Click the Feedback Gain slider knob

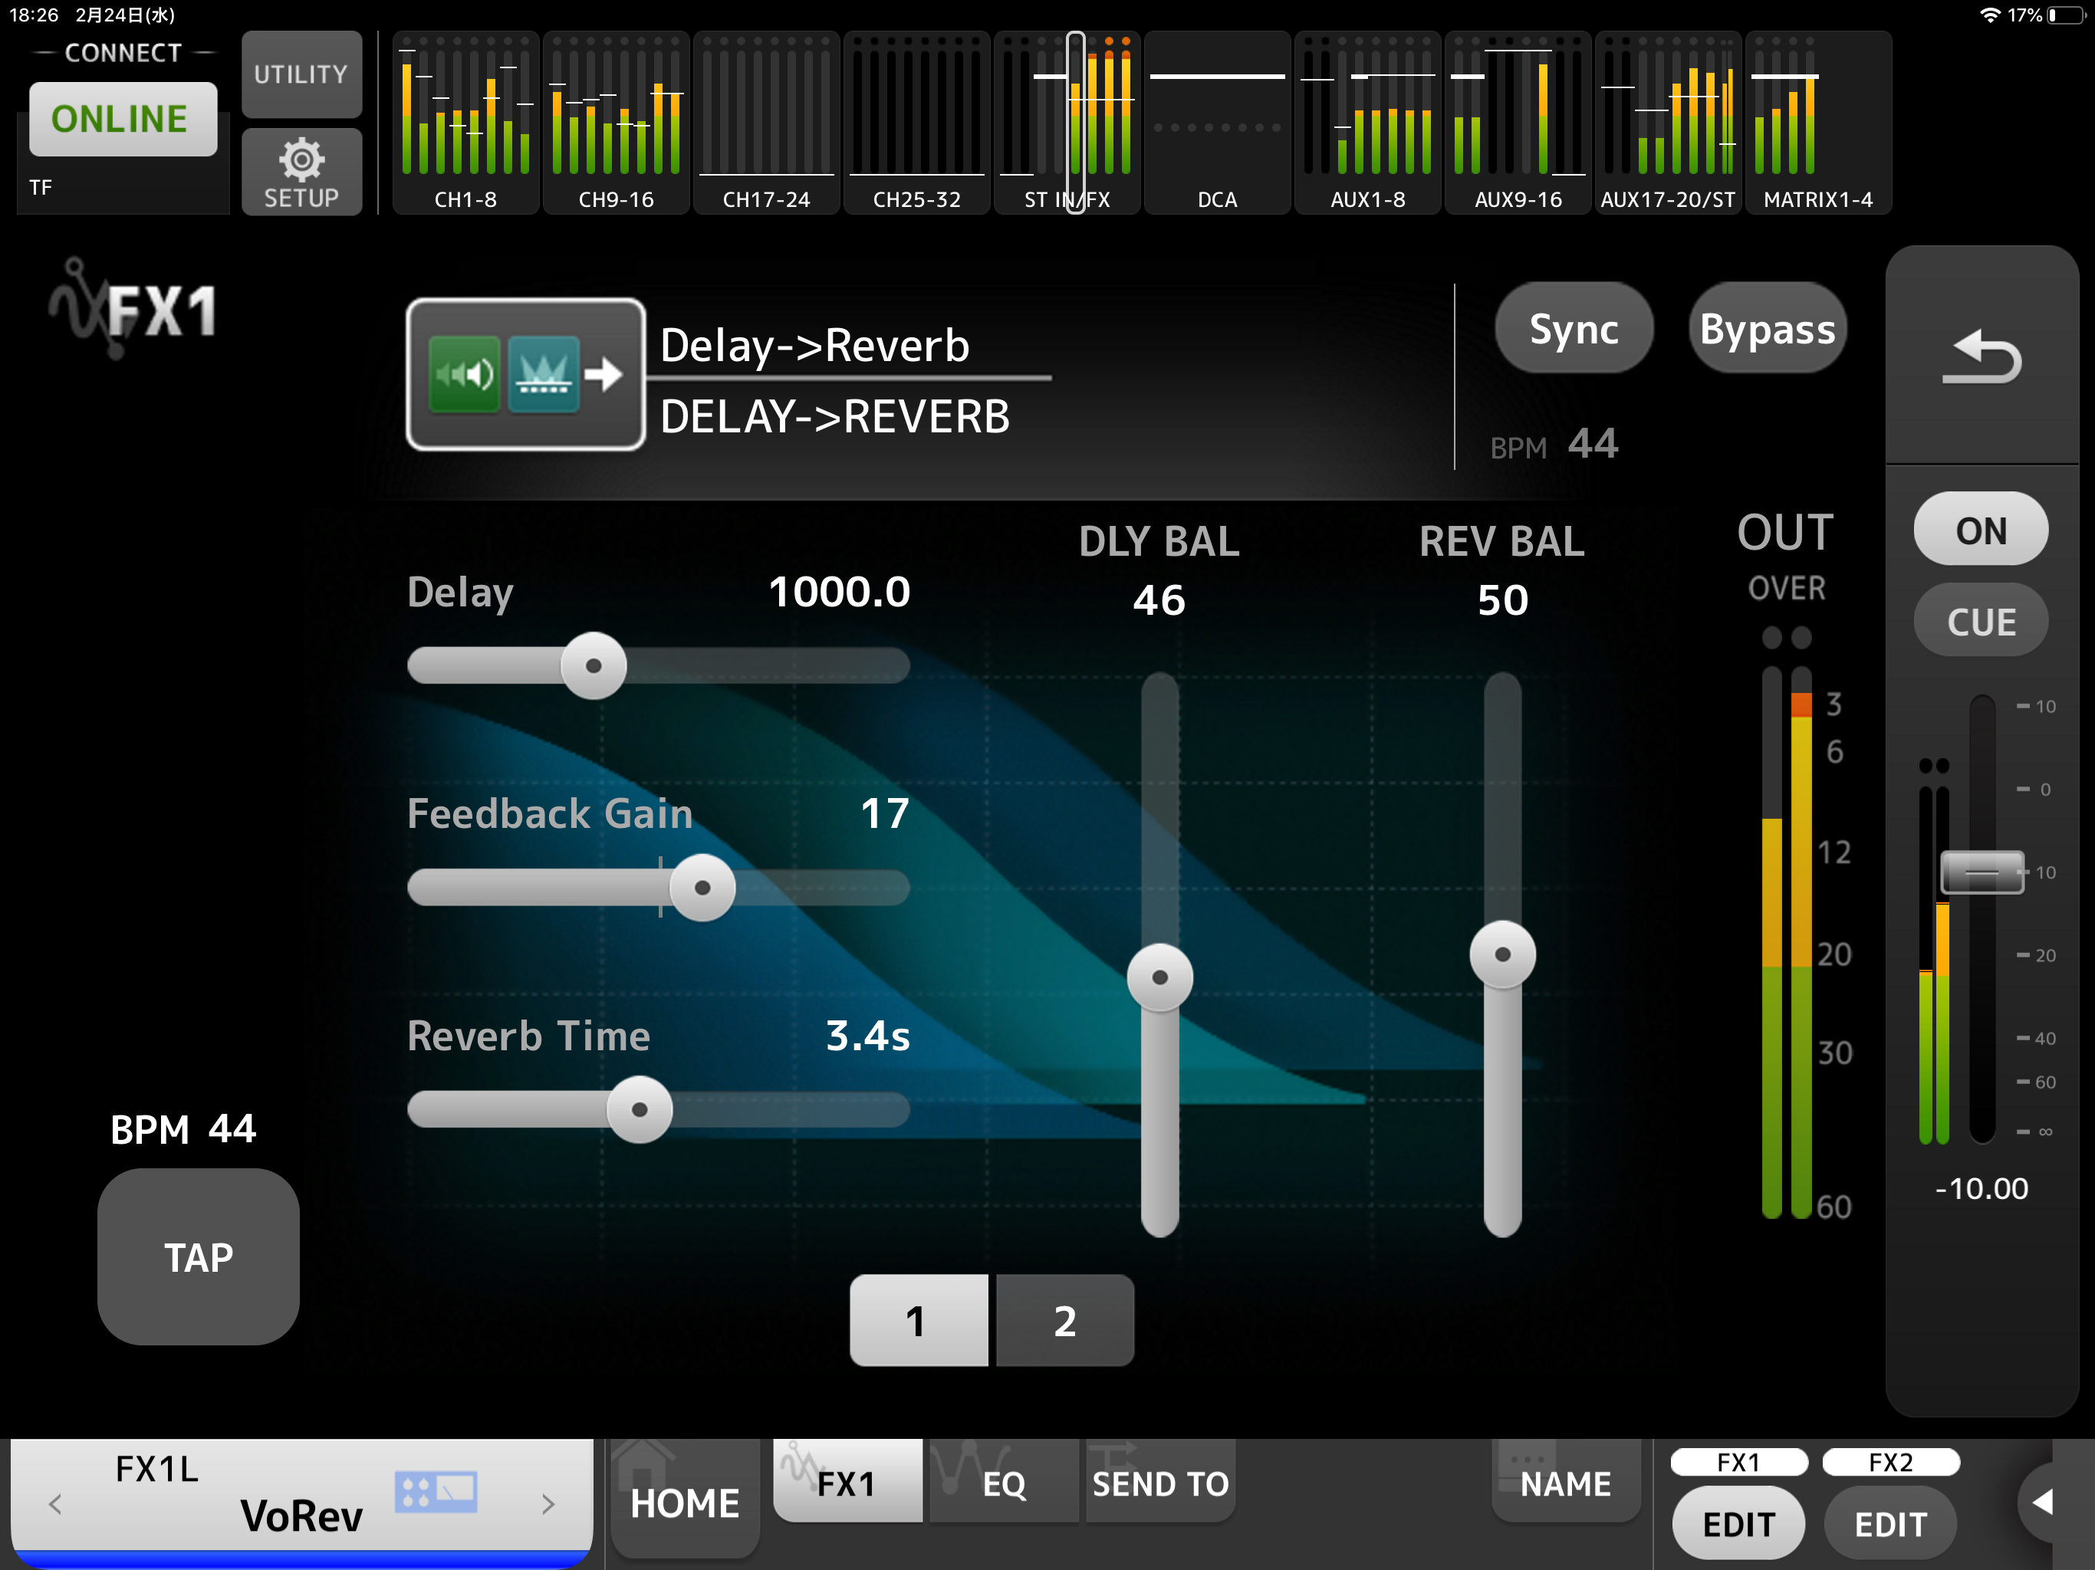(702, 887)
